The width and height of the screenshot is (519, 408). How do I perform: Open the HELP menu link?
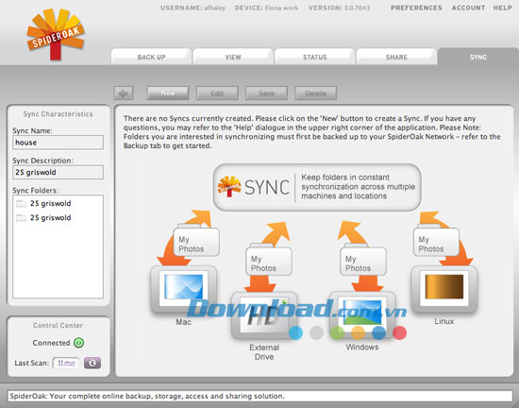point(503,8)
